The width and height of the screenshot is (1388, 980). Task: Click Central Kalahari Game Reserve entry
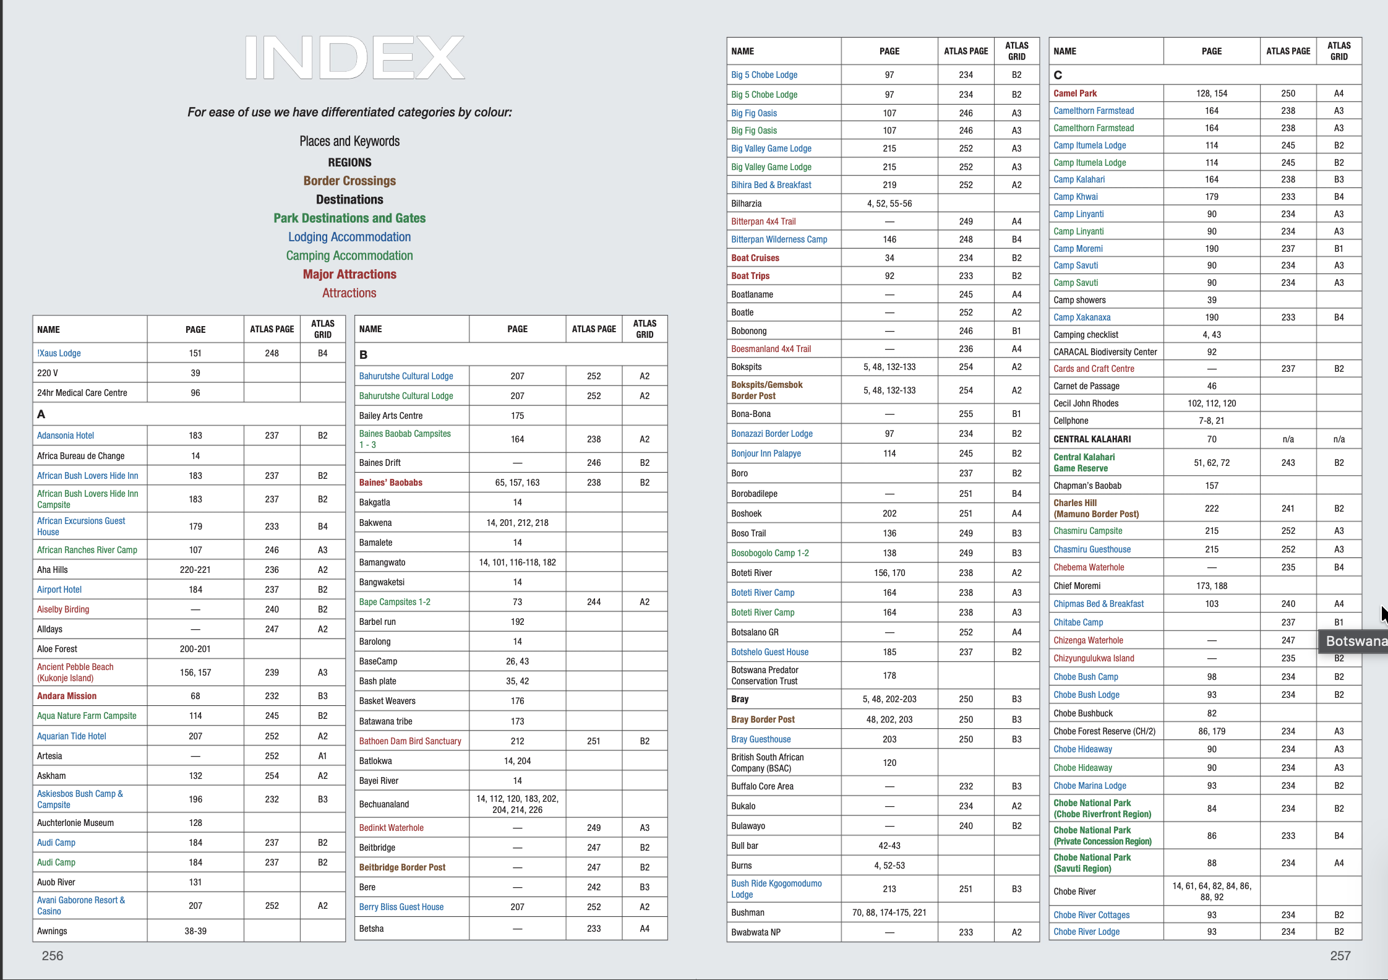[x=1084, y=463]
